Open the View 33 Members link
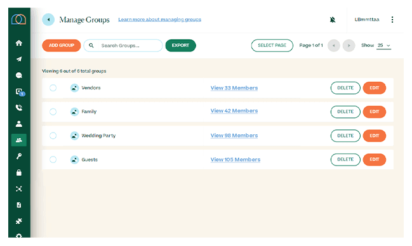Screen dimensions: 412x246 tap(234, 88)
